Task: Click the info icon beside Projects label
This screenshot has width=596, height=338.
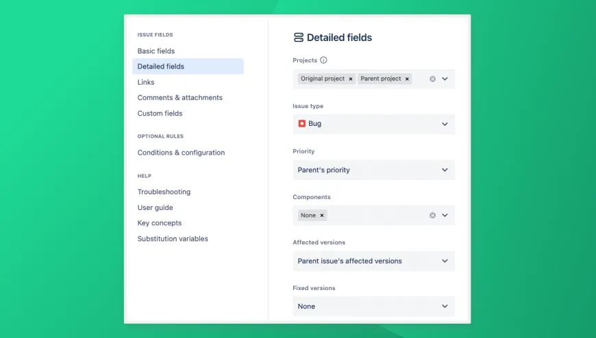Action: (x=324, y=60)
